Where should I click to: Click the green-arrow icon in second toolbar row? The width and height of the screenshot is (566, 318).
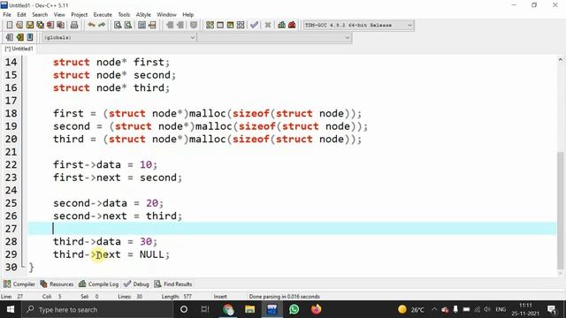[19, 37]
